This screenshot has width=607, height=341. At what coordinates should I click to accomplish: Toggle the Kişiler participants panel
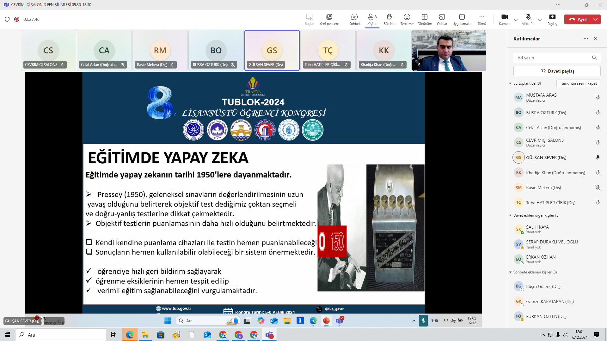pyautogui.click(x=372, y=19)
